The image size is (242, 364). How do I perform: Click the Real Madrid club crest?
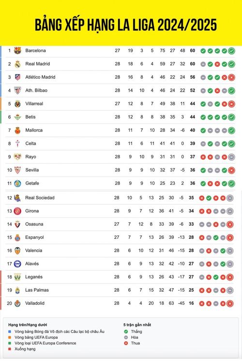pos(17,64)
